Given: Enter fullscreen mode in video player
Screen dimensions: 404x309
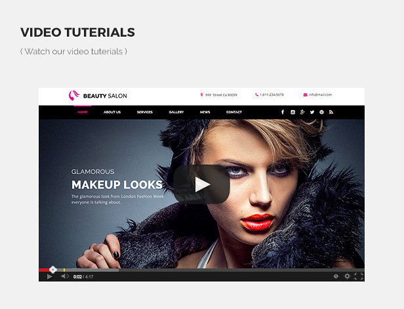Looking at the screenshot, I should (x=358, y=276).
